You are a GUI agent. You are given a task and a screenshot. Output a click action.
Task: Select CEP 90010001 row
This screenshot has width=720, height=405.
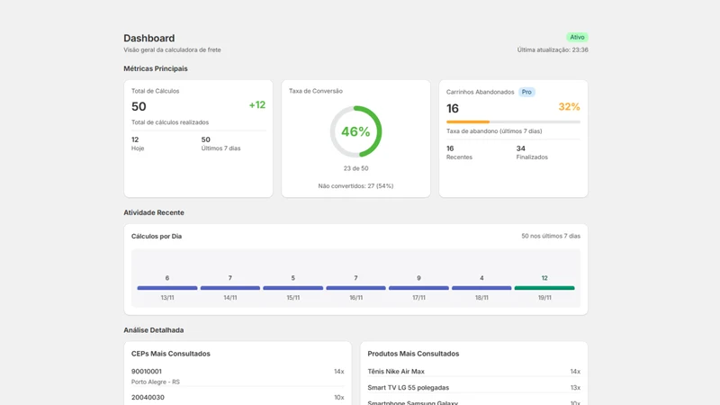(x=238, y=376)
